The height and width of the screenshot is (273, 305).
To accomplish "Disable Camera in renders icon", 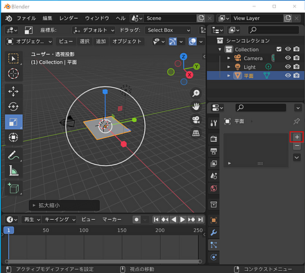I will [297, 58].
